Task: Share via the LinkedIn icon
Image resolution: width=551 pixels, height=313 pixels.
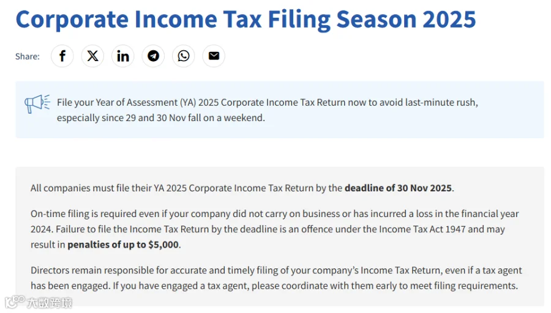Action: [x=122, y=56]
